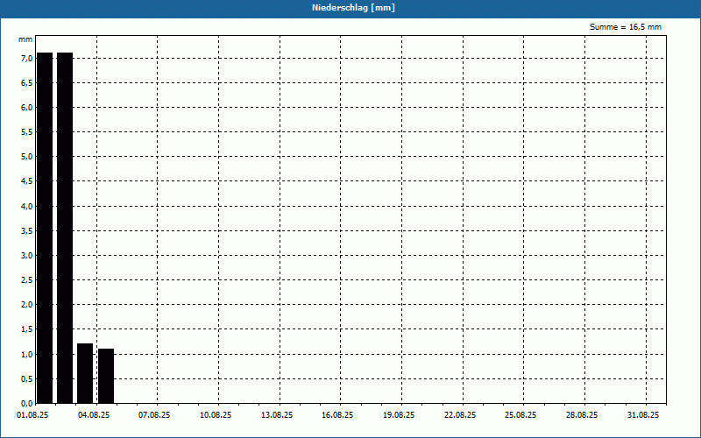Image resolution: width=701 pixels, height=438 pixels.
Task: Click the 0,0 axis value
Action: coord(26,404)
